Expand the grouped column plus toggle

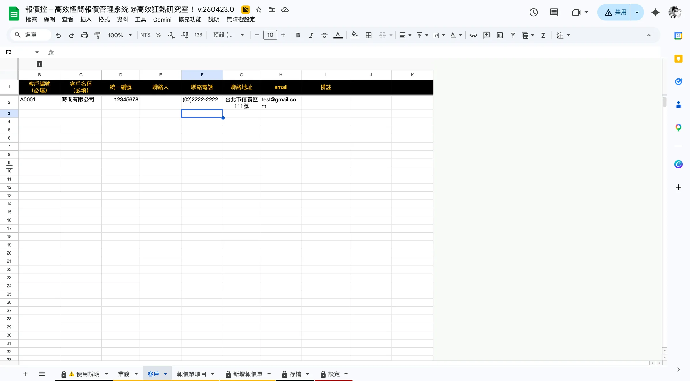click(x=39, y=64)
